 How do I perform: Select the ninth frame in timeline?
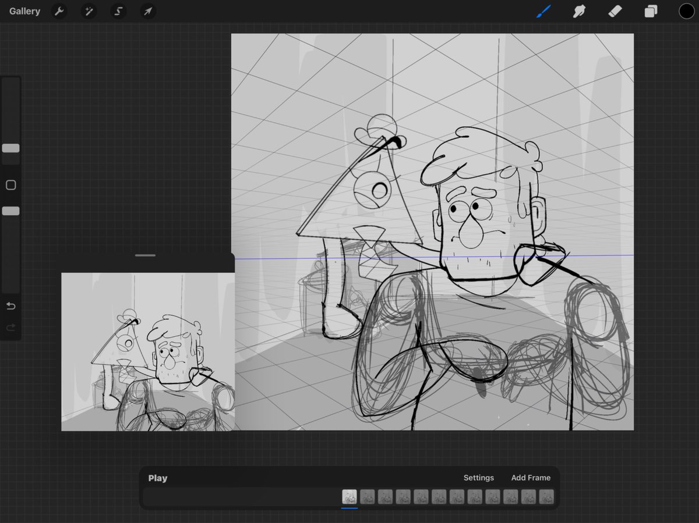pos(493,497)
